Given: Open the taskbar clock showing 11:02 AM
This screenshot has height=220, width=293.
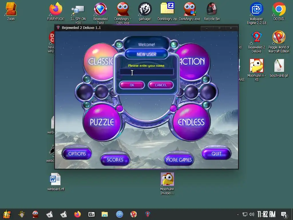Looking at the screenshot, I should pyautogui.click(x=266, y=214).
